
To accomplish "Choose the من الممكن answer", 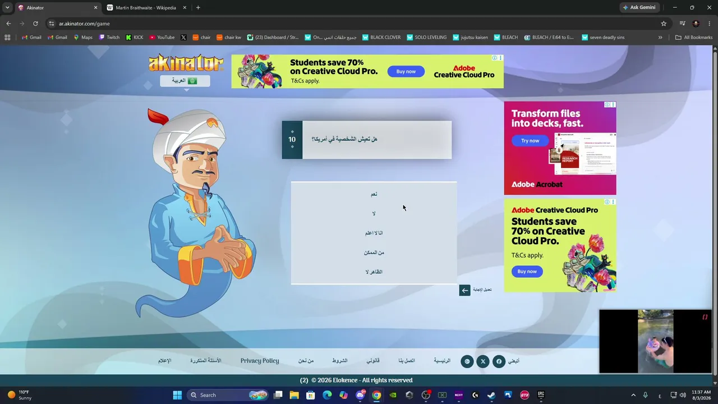I will (374, 252).
